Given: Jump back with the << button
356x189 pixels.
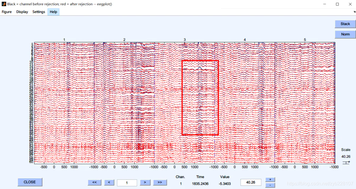Looking at the screenshot, I should pos(94,182).
